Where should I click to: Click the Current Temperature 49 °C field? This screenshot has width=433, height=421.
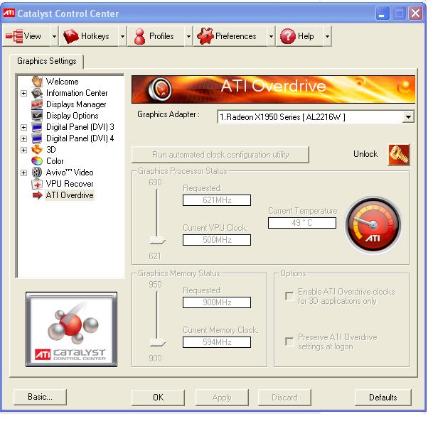[x=302, y=223]
